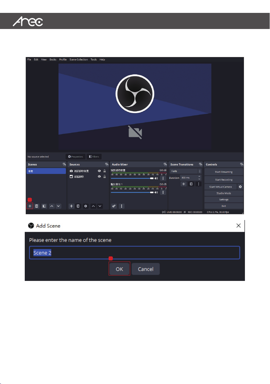270x384 pixels.
Task: Open options menu for the 輸出音效 1 audio channel
Action: 163,193
